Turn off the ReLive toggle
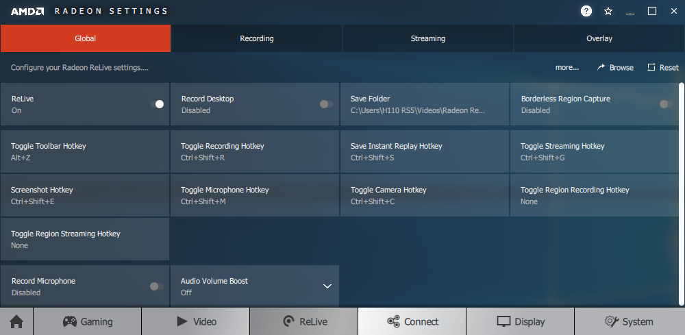 pyautogui.click(x=157, y=104)
